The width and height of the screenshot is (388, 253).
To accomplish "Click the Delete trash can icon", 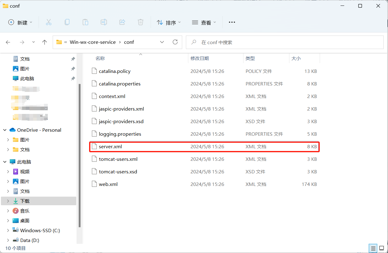I will [x=141, y=22].
